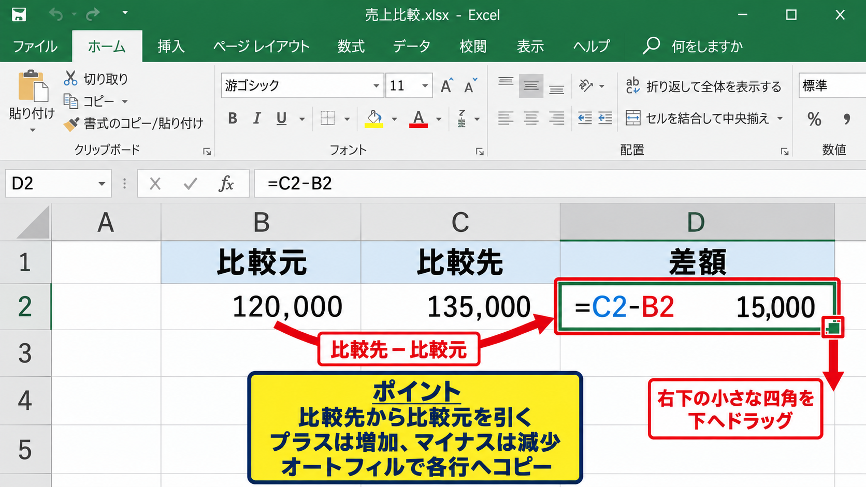Open Insert Function fx dialog
The height and width of the screenshot is (487, 866).
[226, 183]
